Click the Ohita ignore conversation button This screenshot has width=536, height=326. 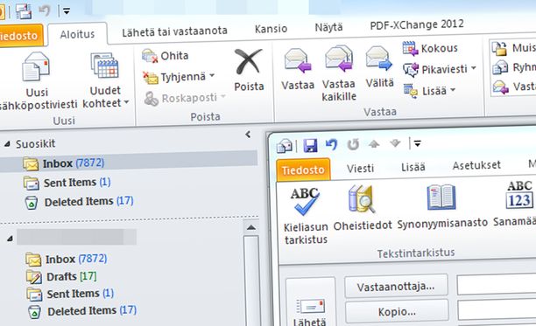coord(166,56)
